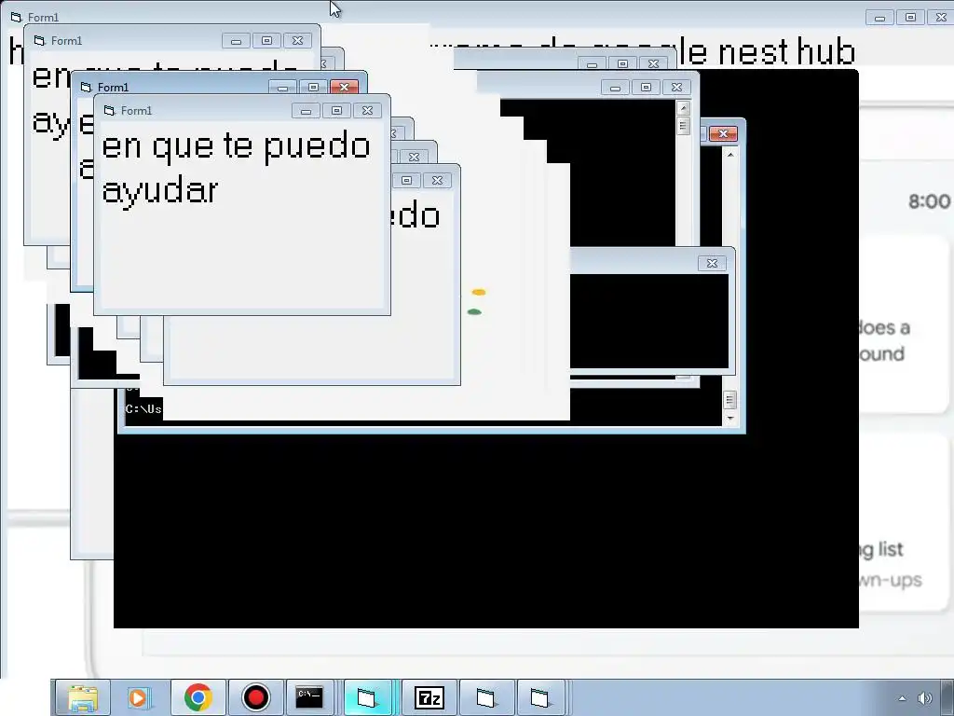Close the Form1 window showing 'edo' text
The width and height of the screenshot is (954, 716).
point(438,180)
